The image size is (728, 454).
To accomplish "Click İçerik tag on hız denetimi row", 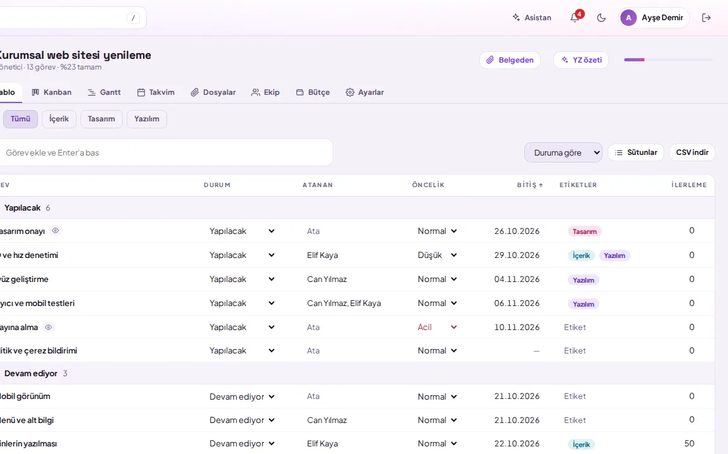I will tap(581, 255).
